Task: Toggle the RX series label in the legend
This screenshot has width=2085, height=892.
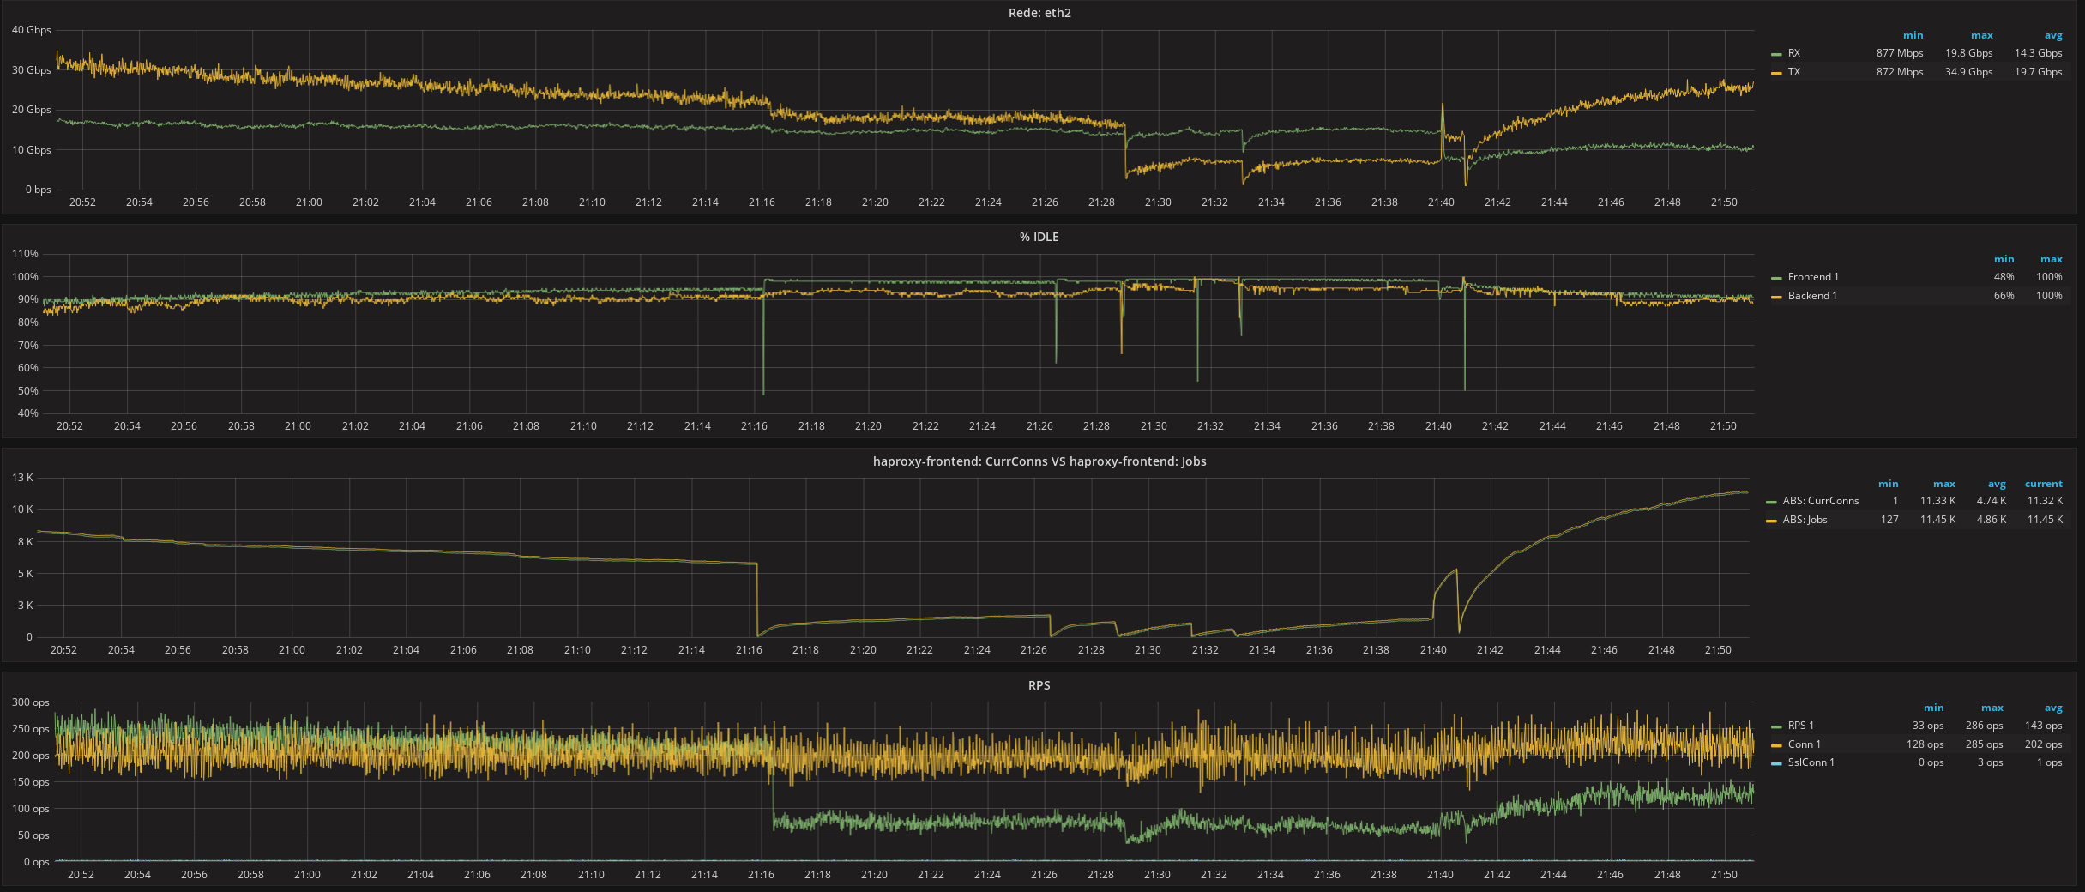Action: pyautogui.click(x=1794, y=53)
